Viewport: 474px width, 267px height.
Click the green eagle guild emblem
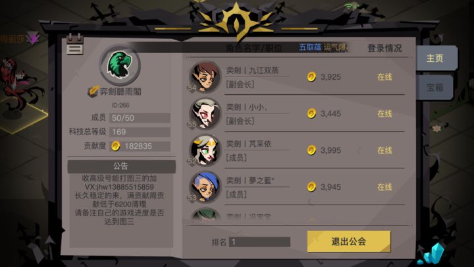tap(120, 65)
